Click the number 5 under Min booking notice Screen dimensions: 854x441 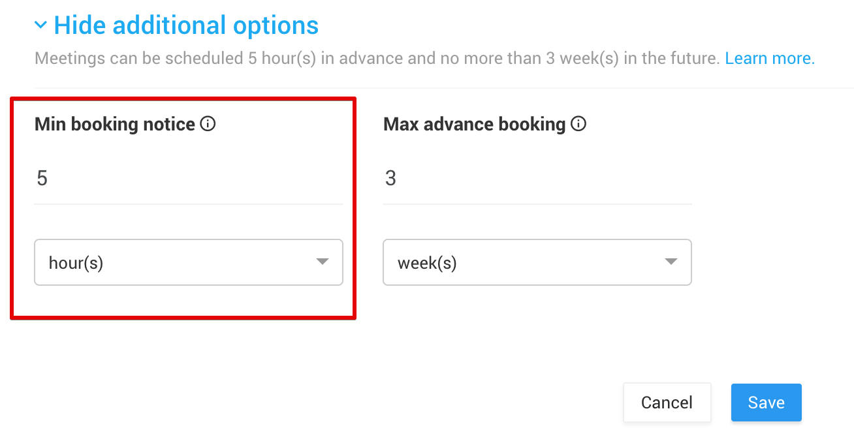[42, 179]
